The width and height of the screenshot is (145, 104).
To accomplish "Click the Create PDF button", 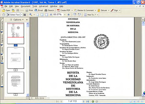I will click(x=64, y=10).
